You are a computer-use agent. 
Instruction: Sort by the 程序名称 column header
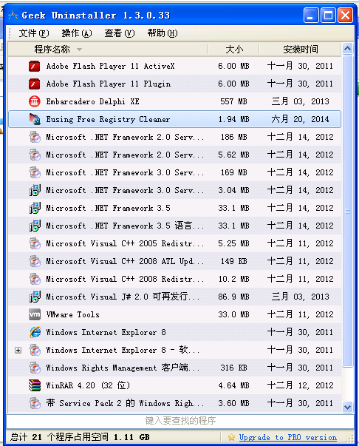pyautogui.click(x=108, y=50)
